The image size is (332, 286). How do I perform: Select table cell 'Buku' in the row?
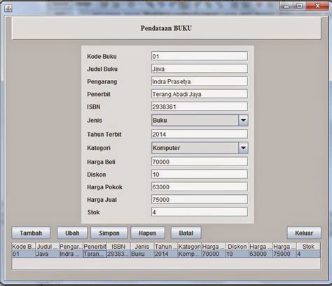pyautogui.click(x=142, y=254)
